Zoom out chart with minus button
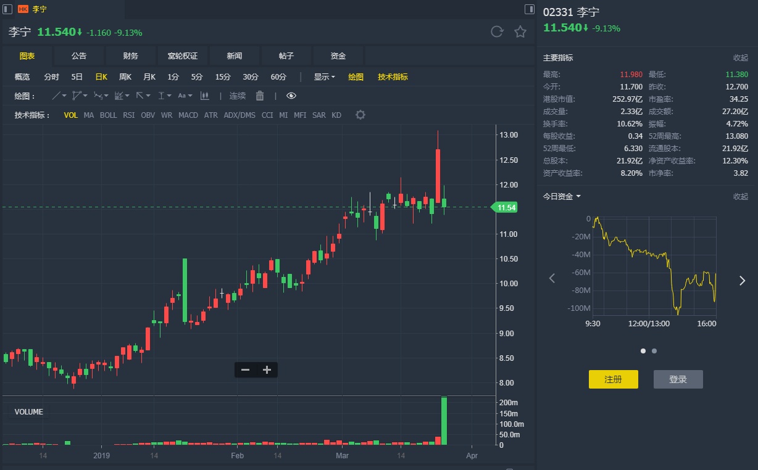The height and width of the screenshot is (470, 758). pos(245,370)
